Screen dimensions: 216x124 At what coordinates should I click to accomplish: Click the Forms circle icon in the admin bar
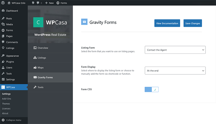(x=58, y=3)
